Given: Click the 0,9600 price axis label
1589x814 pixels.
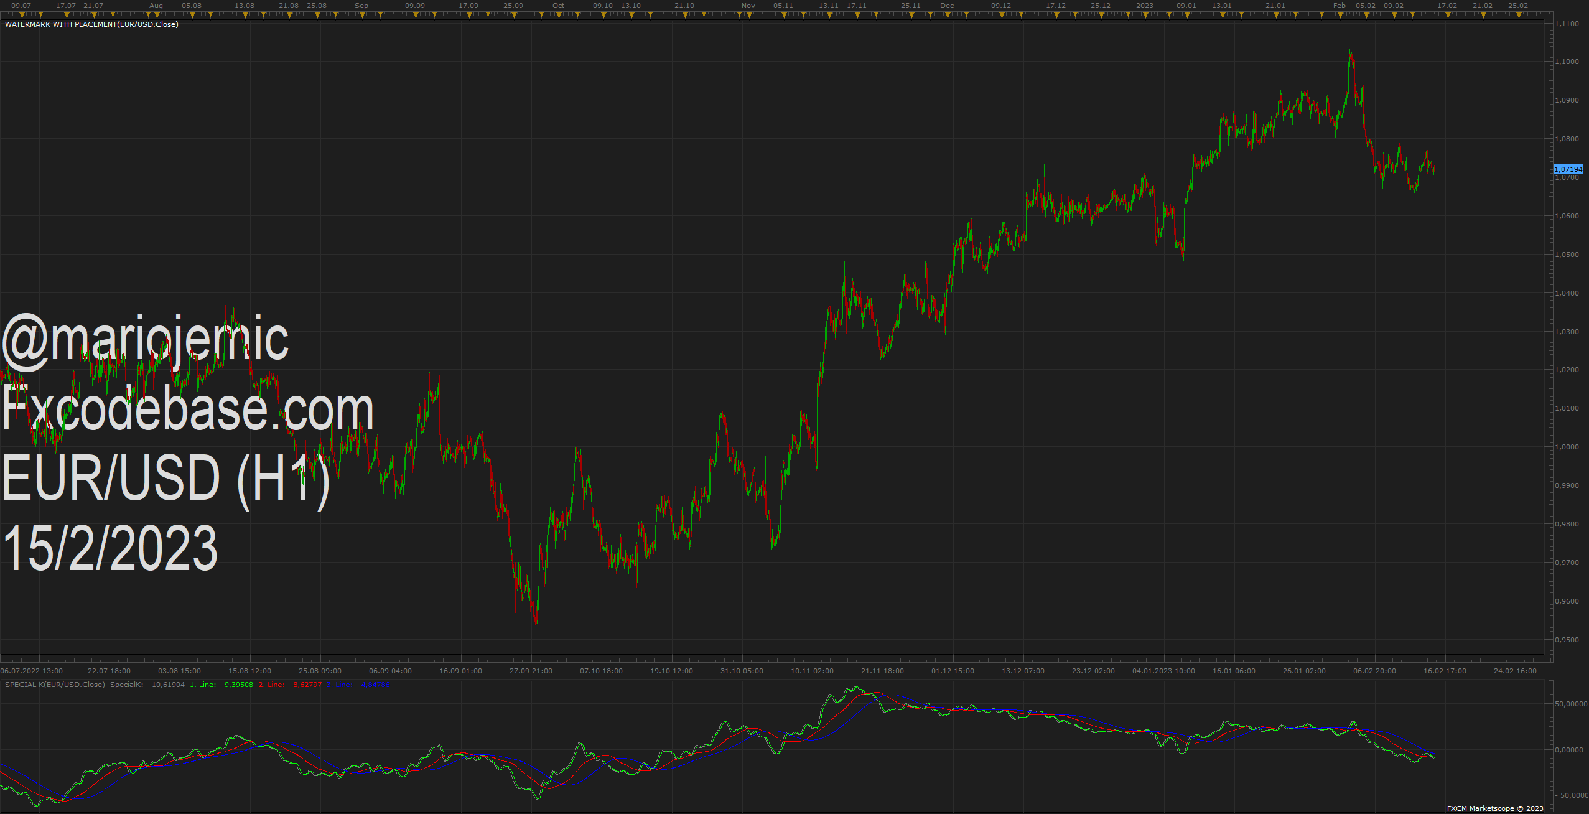Looking at the screenshot, I should pyautogui.click(x=1567, y=601).
